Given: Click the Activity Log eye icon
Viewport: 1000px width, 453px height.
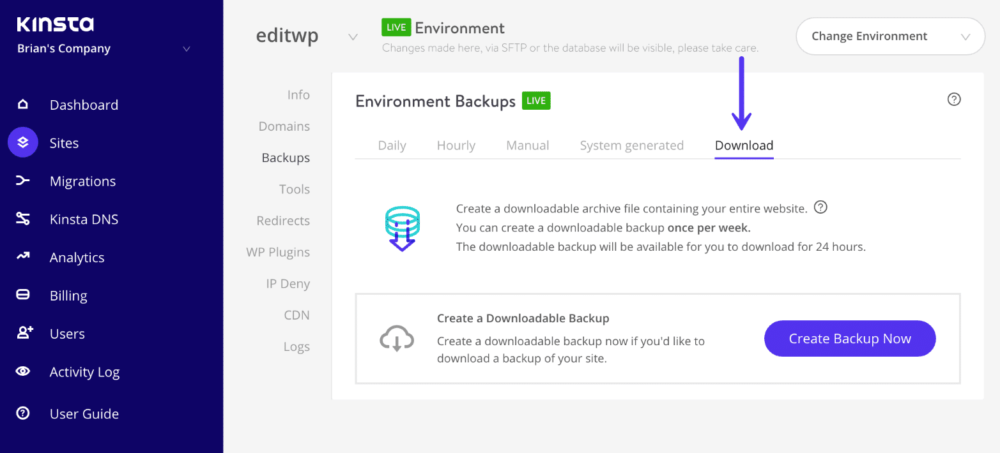Looking at the screenshot, I should pyautogui.click(x=23, y=371).
